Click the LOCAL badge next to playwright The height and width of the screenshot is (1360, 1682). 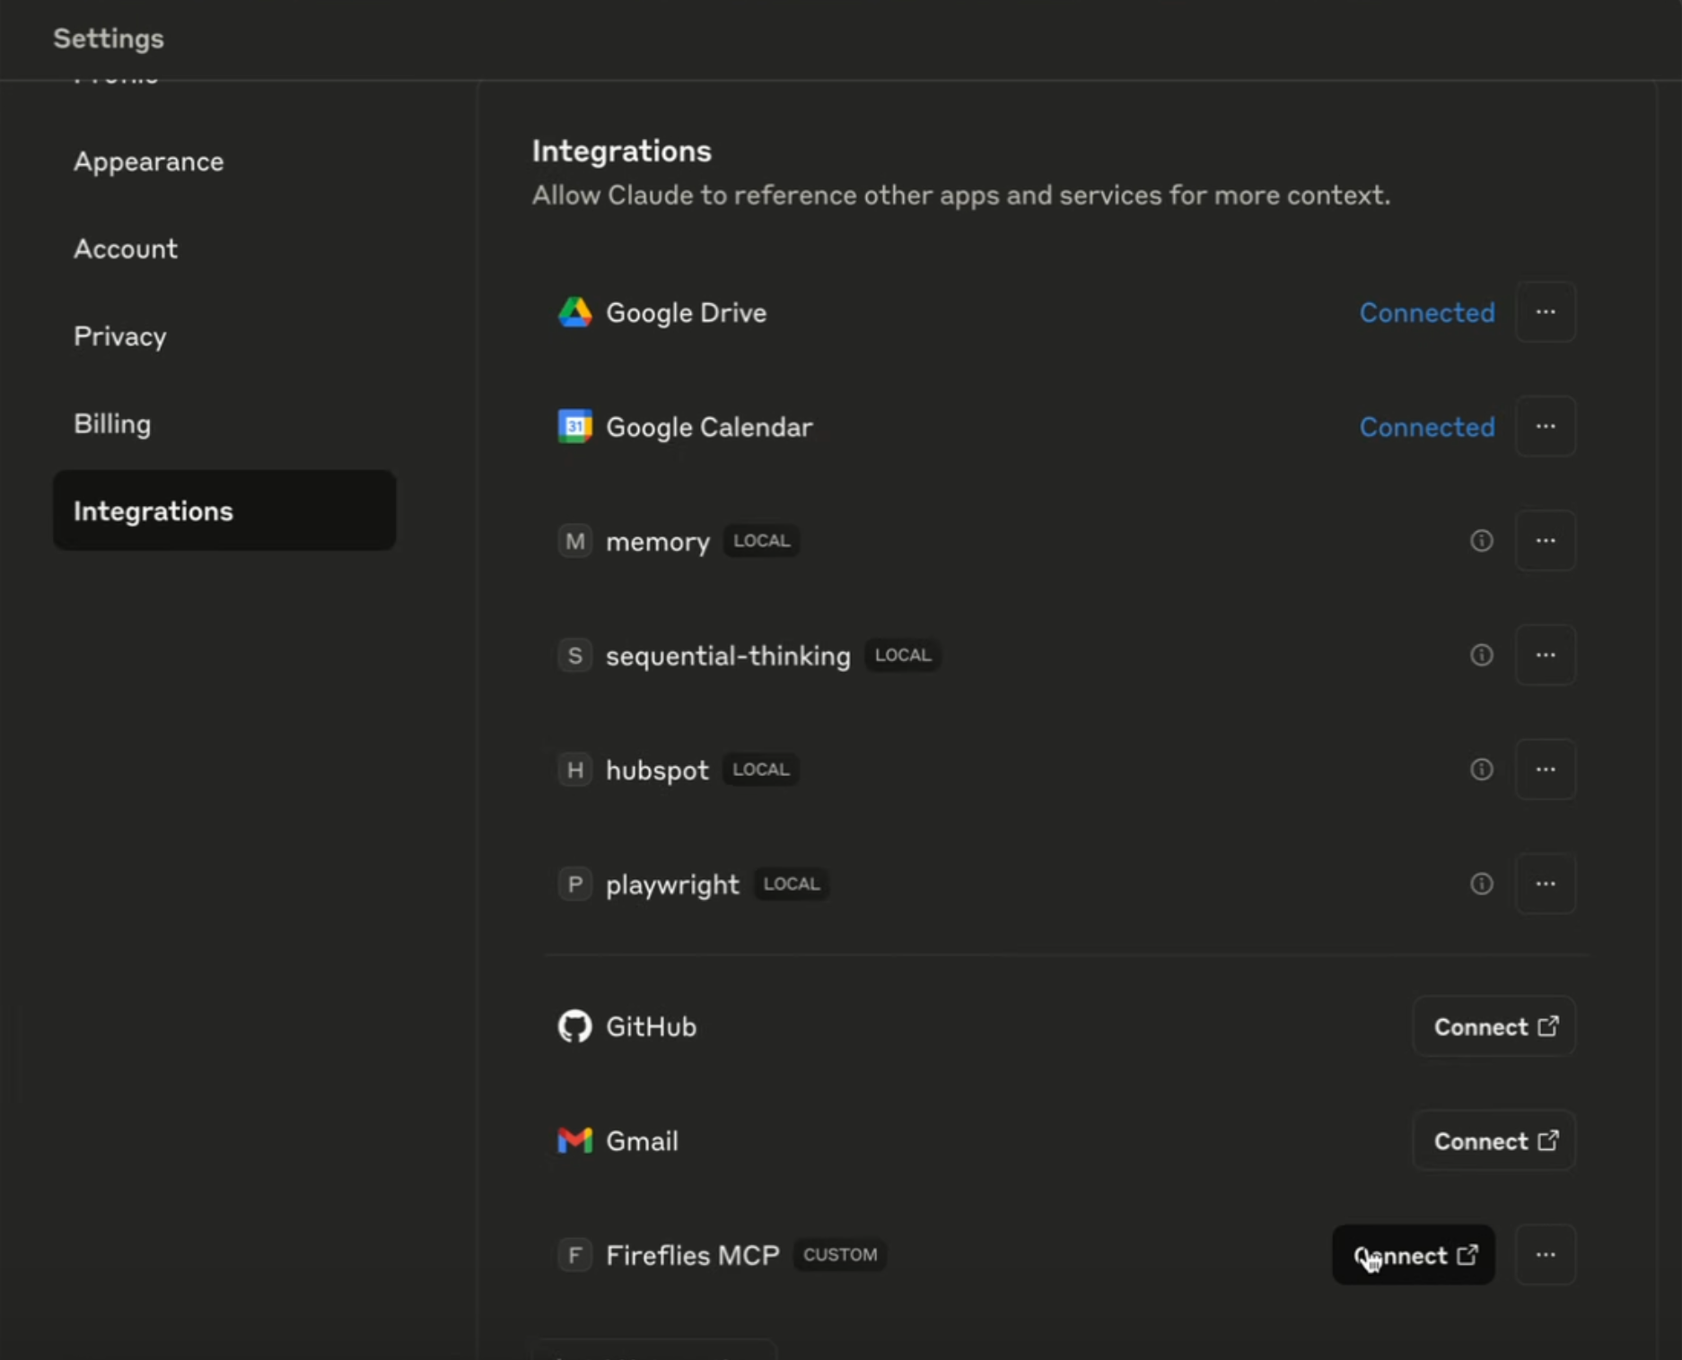[792, 884]
